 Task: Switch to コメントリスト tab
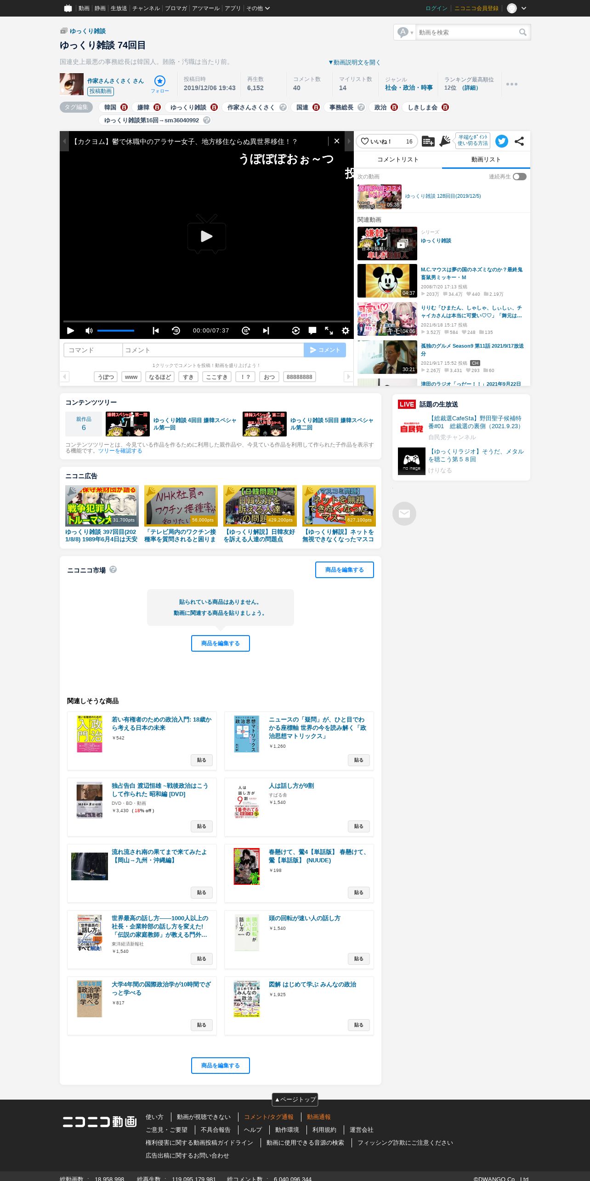pos(398,160)
